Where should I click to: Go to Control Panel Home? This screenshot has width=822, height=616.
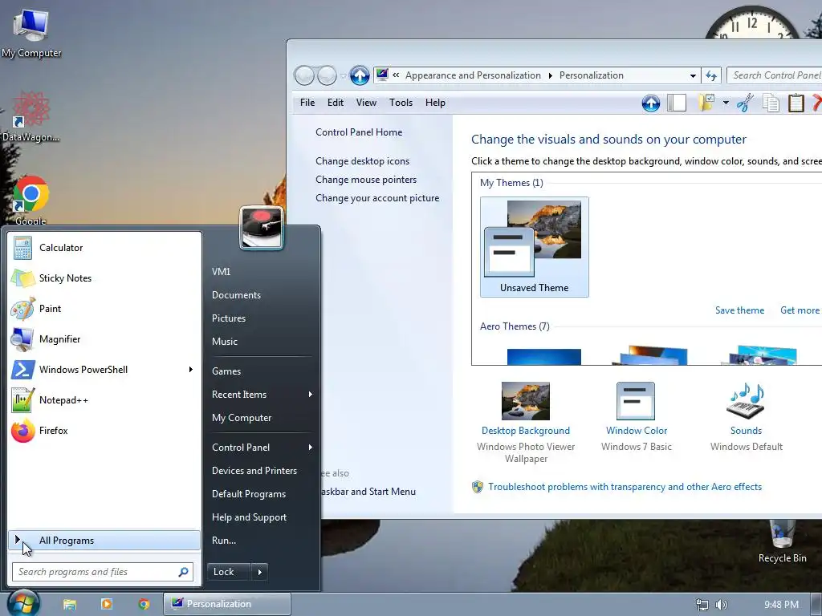pyautogui.click(x=359, y=132)
